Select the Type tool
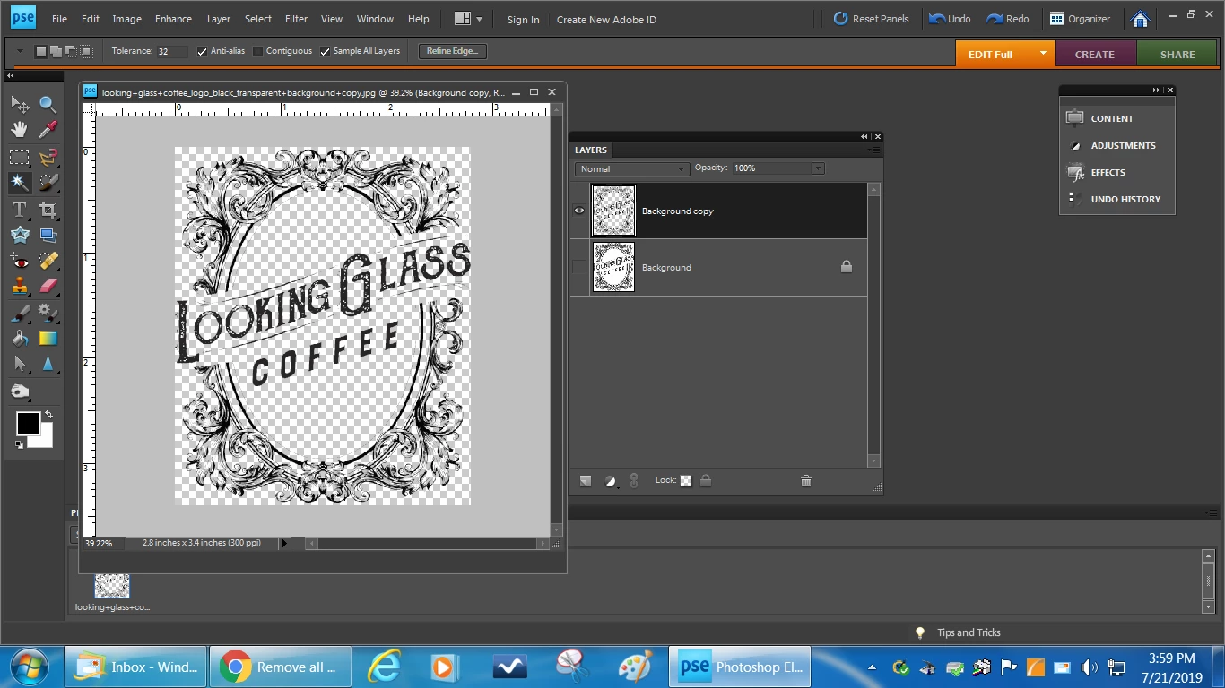1225x688 pixels. click(19, 211)
